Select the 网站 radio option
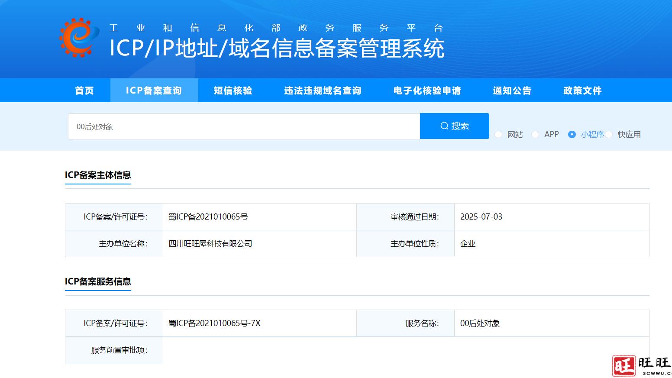Viewport: 672px width, 378px height. 498,135
